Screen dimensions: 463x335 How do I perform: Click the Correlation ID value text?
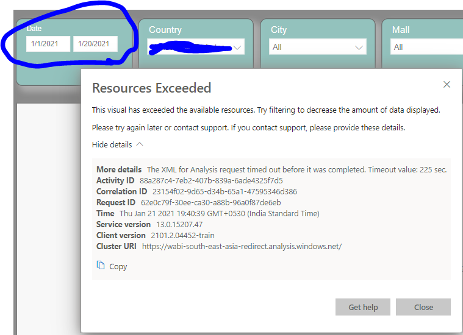point(224,192)
